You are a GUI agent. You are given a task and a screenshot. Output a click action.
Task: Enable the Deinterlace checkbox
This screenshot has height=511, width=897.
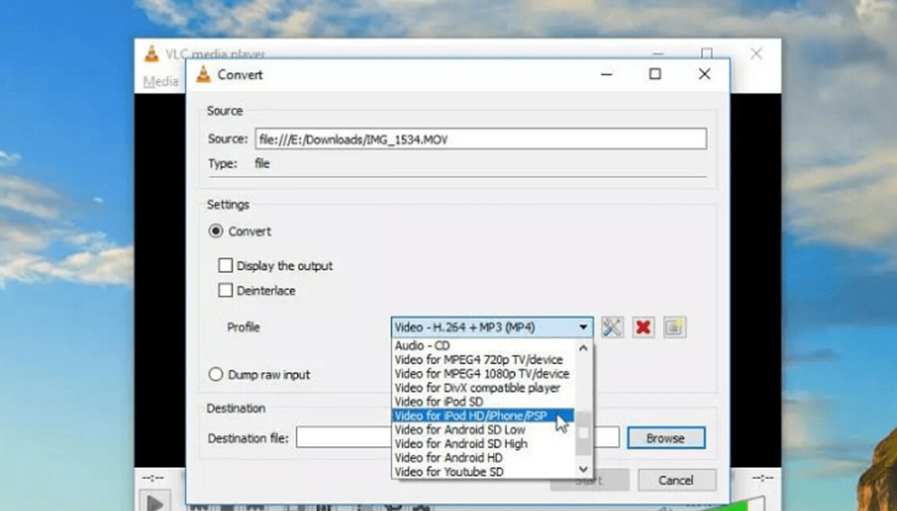click(x=225, y=290)
